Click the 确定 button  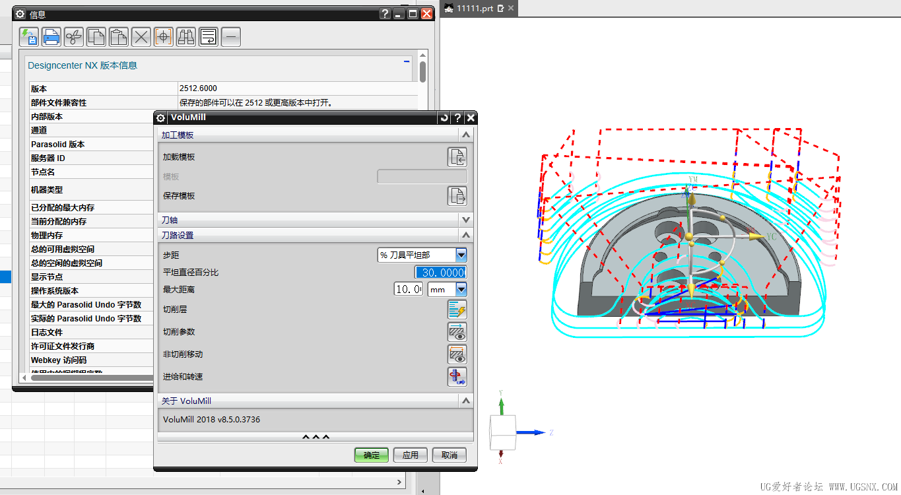(372, 455)
